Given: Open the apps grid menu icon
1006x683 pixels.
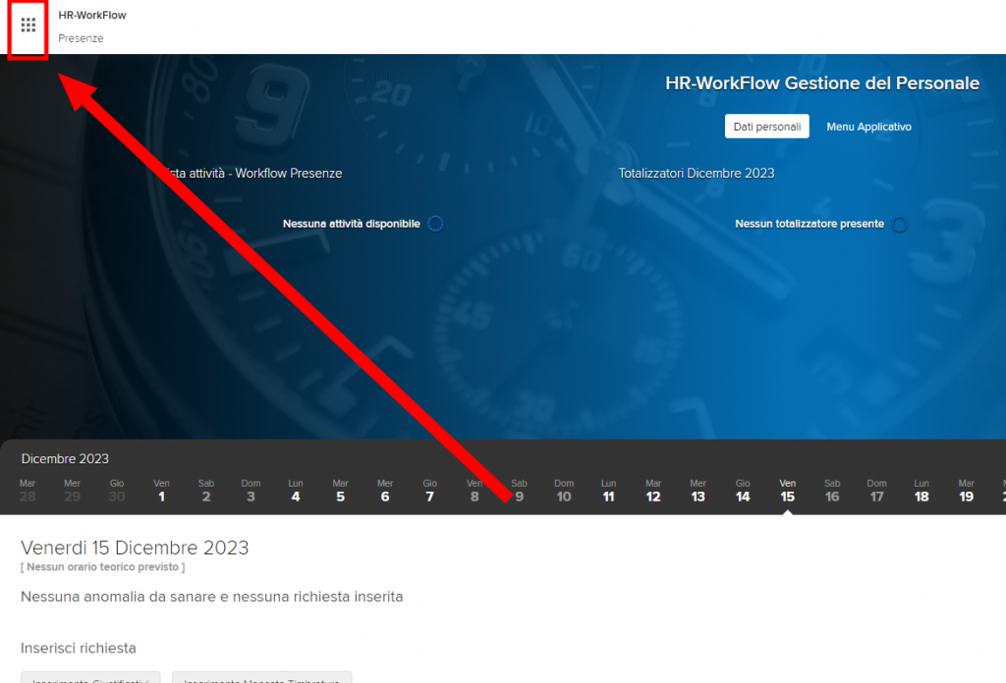Looking at the screenshot, I should (x=28, y=26).
